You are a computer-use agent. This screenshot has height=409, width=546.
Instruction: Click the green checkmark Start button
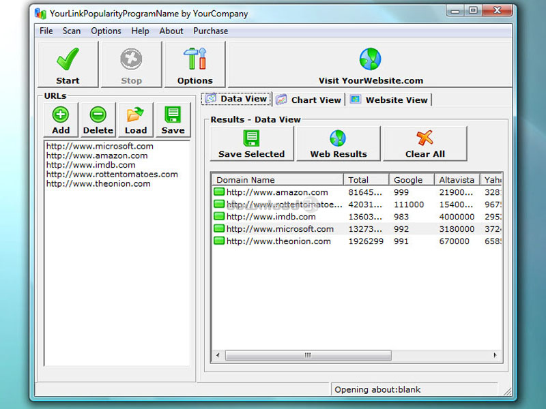coord(68,64)
